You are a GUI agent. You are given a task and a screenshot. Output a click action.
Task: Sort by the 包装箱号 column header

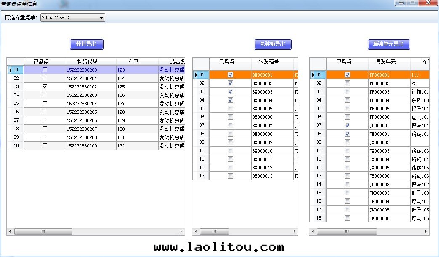click(x=272, y=62)
